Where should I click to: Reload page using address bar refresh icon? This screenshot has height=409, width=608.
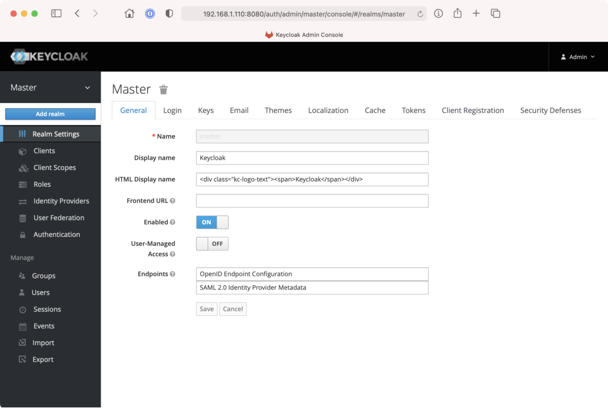[x=420, y=14]
